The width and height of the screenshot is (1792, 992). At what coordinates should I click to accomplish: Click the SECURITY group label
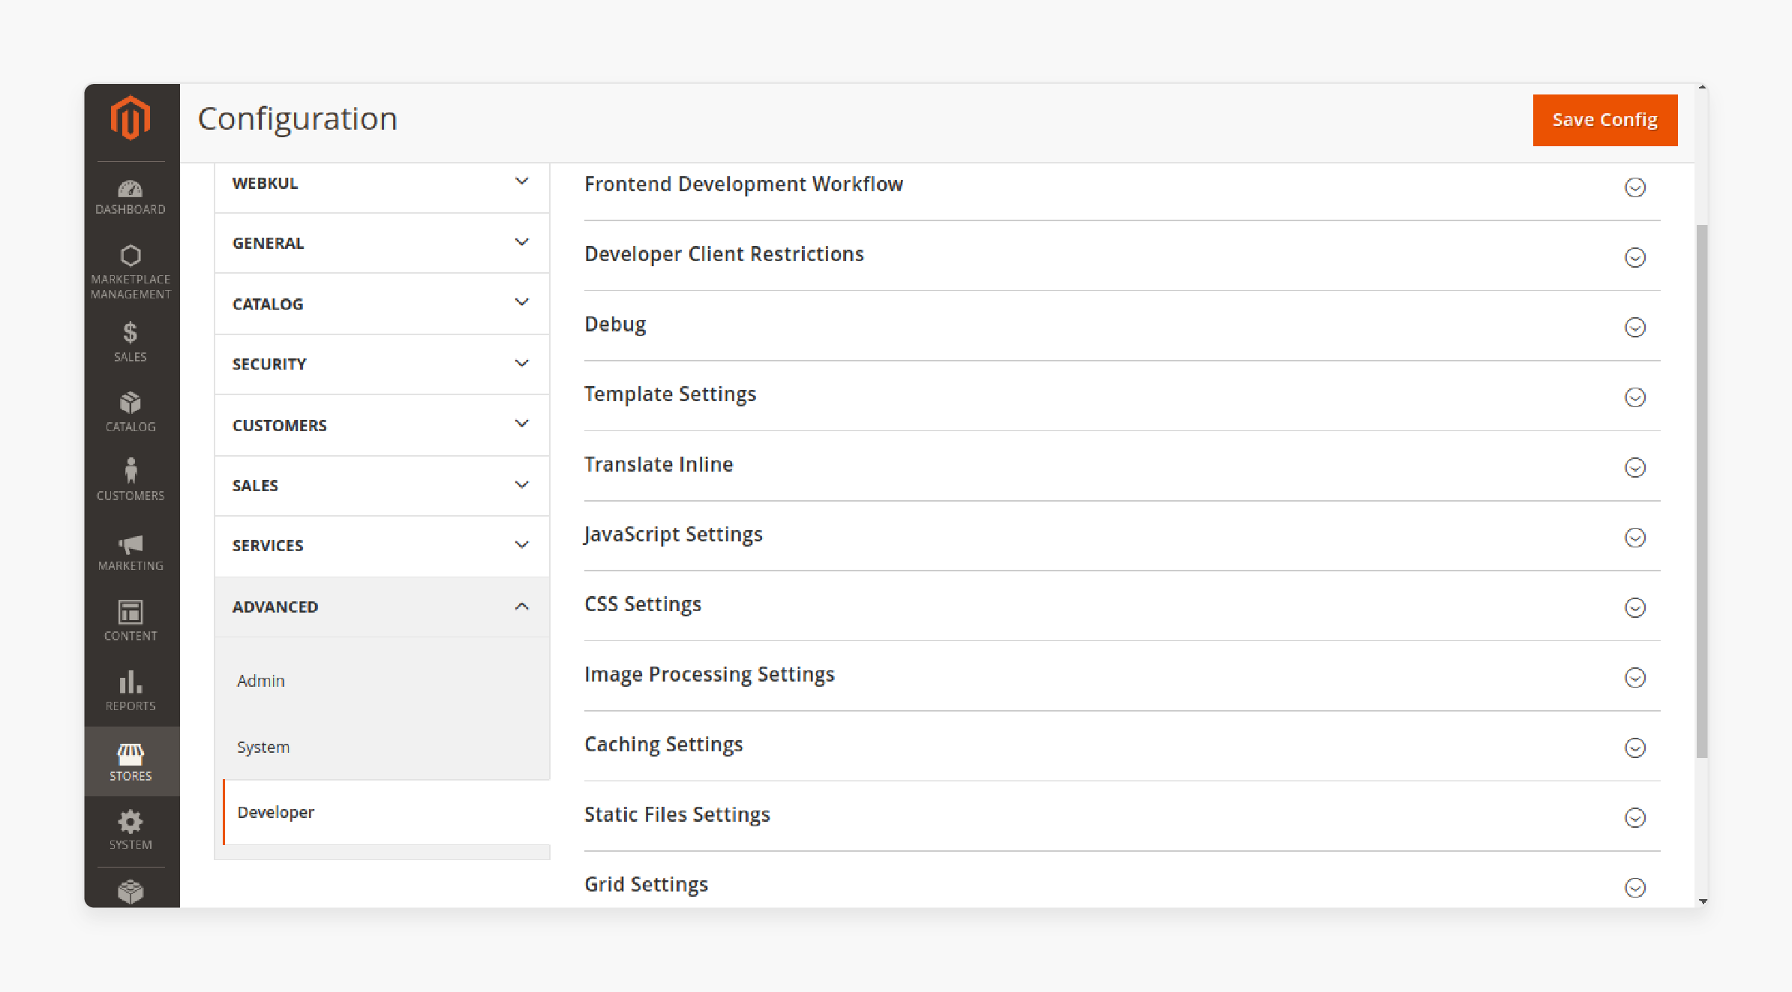(x=269, y=364)
